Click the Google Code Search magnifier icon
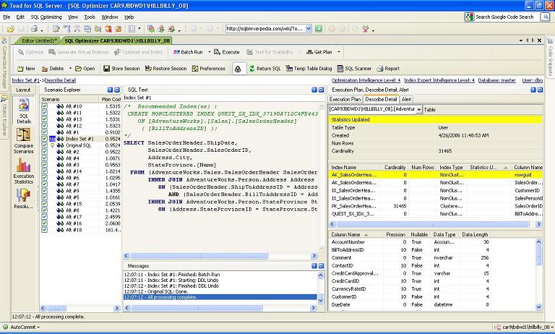 [545, 17]
